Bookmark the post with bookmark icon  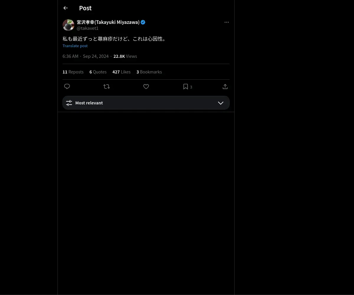click(x=186, y=86)
